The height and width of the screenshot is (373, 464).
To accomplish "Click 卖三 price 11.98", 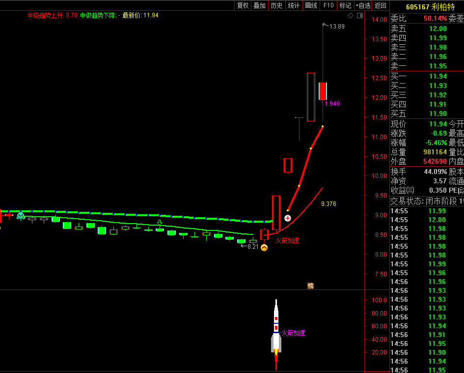I will 437,47.
